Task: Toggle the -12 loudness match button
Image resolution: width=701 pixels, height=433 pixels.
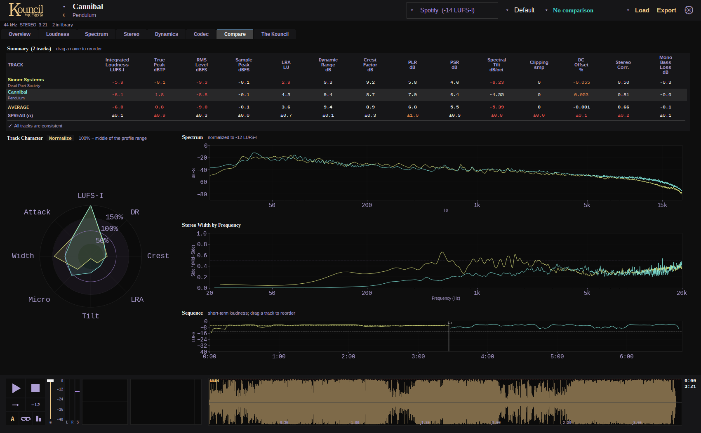Action: pyautogui.click(x=35, y=405)
